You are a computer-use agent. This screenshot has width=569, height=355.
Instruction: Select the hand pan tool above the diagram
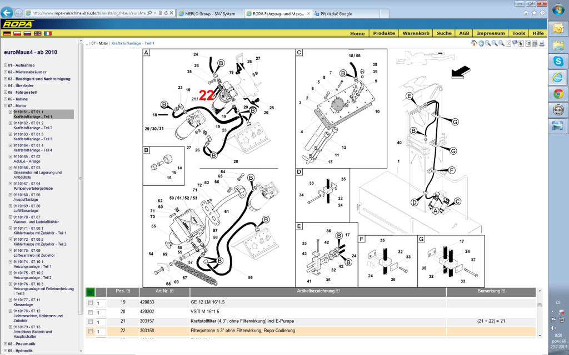tap(481, 43)
